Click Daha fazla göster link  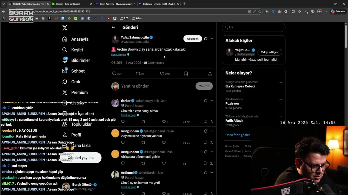238,135
